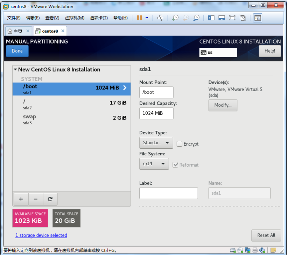Remove selected partition with minus button

point(35,199)
